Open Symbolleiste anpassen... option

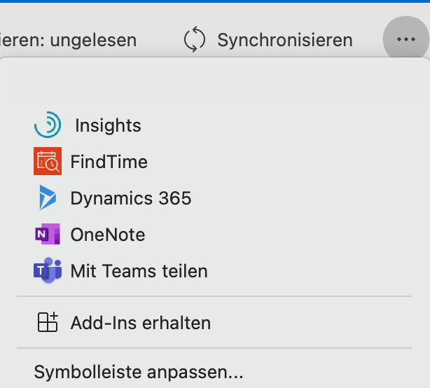tap(139, 372)
